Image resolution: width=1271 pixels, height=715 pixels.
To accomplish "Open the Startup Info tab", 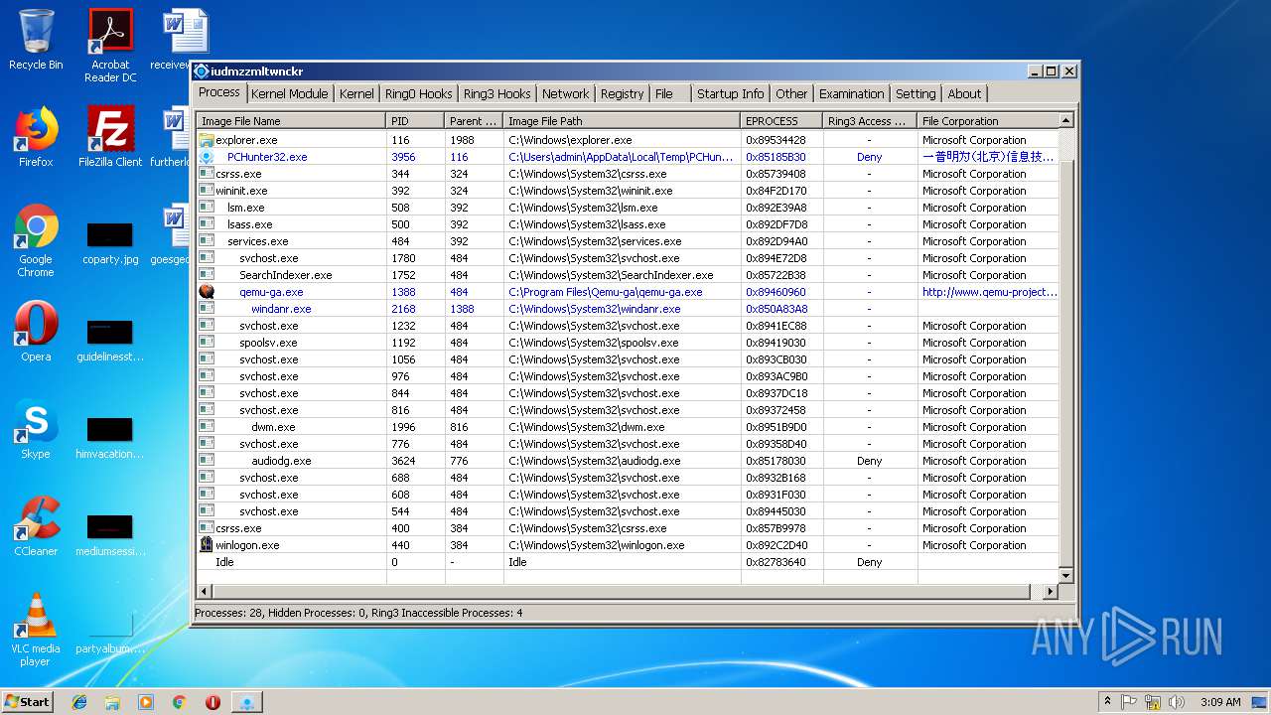I will [730, 93].
